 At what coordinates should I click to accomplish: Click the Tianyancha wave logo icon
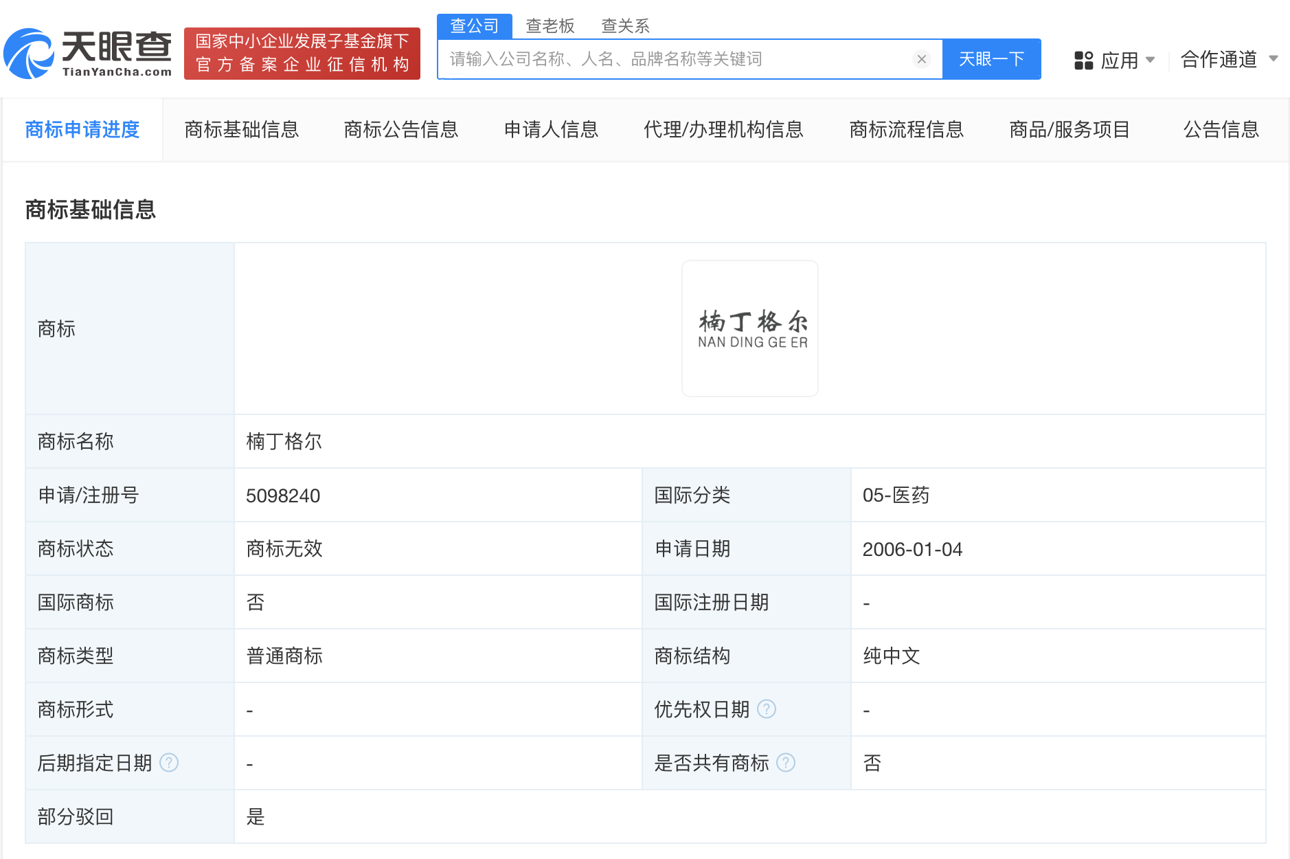[31, 54]
